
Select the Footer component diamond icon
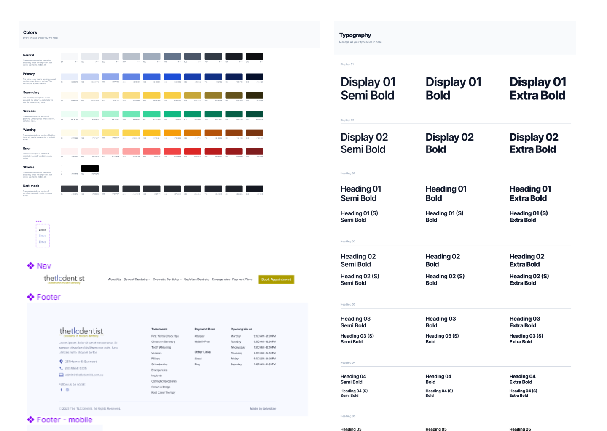click(30, 297)
